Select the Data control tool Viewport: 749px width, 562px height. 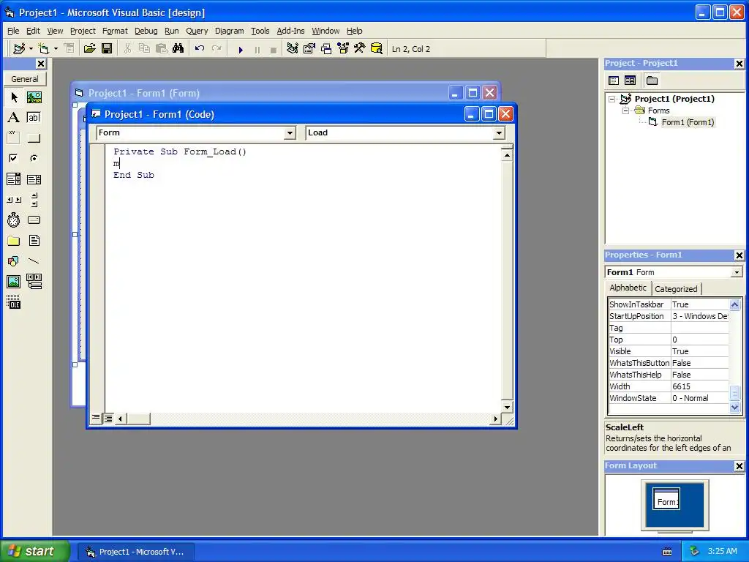point(34,282)
